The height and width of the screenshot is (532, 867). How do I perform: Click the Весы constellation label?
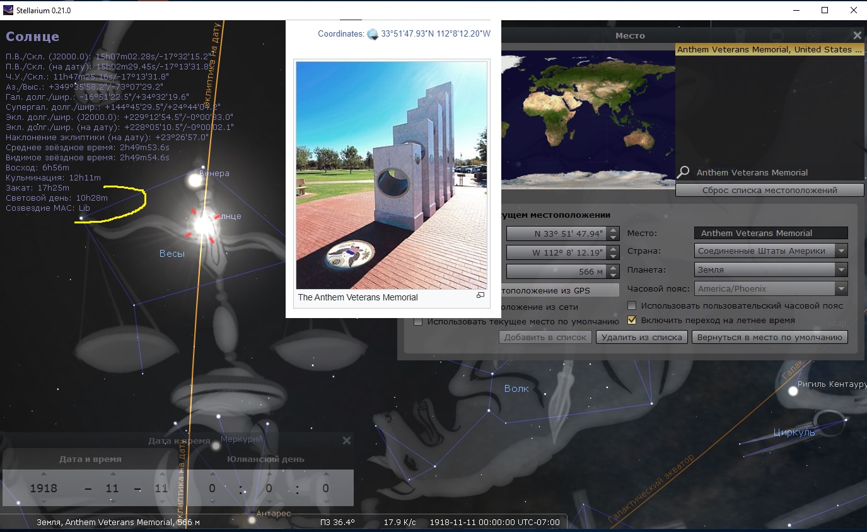tap(172, 254)
